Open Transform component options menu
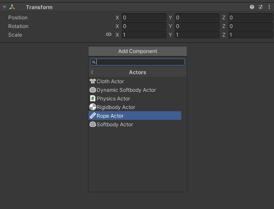 [268, 7]
